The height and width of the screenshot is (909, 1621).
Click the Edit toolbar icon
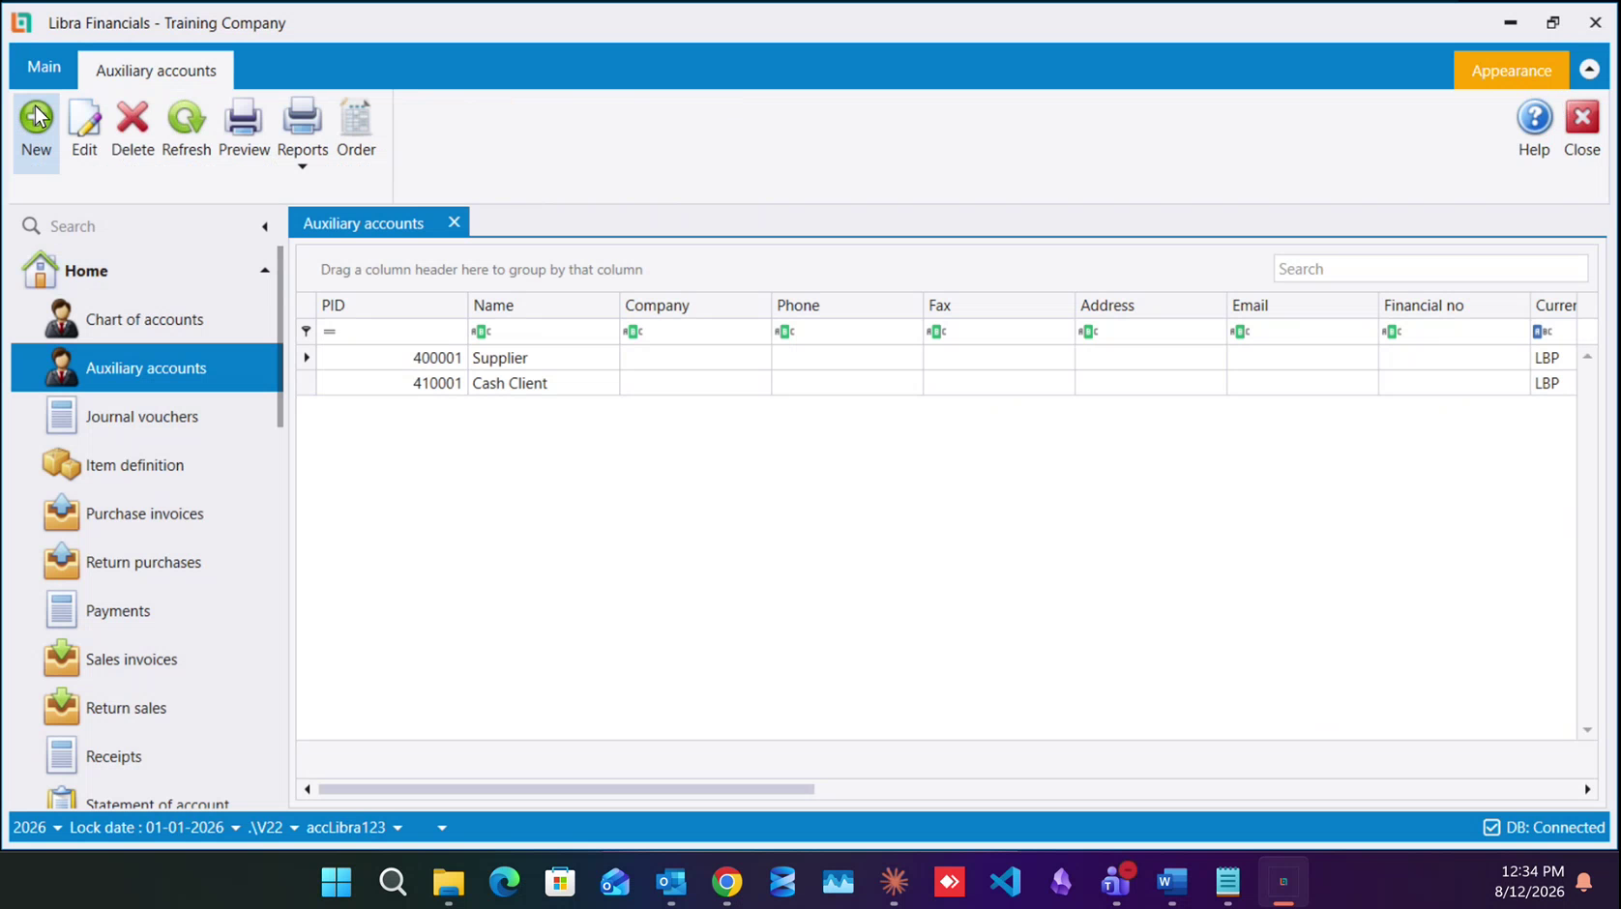pos(84,118)
